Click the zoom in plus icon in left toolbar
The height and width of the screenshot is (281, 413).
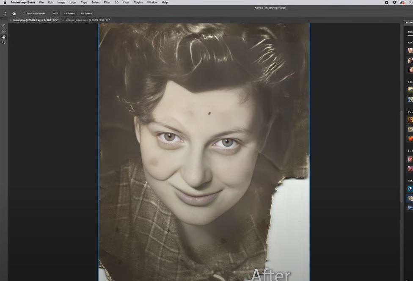click(x=4, y=26)
